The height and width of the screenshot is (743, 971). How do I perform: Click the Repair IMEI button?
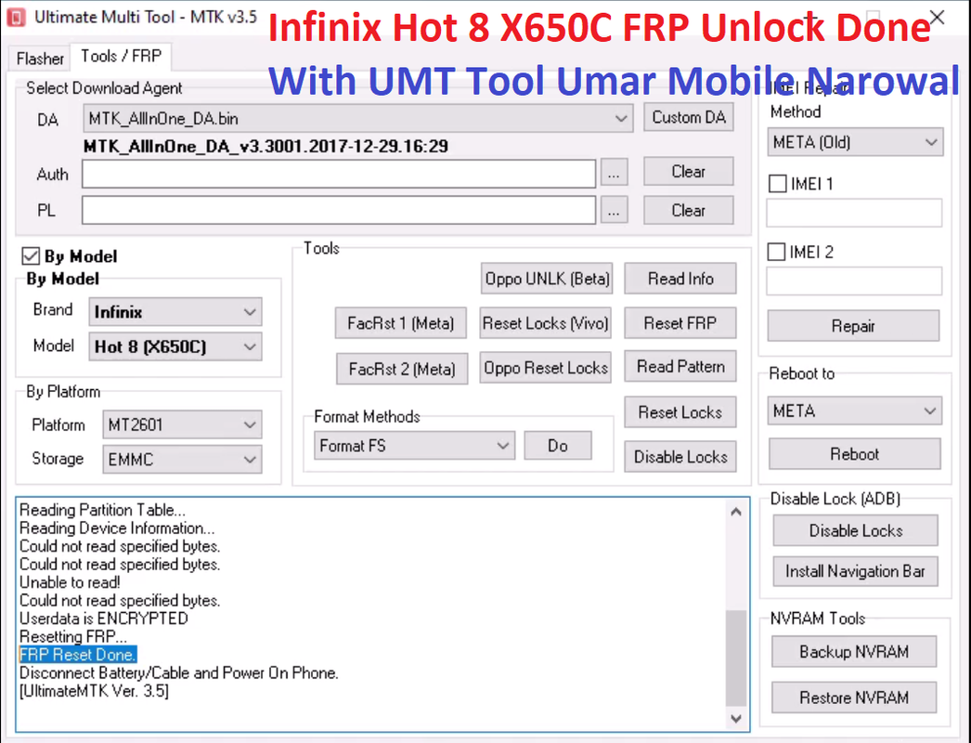853,326
